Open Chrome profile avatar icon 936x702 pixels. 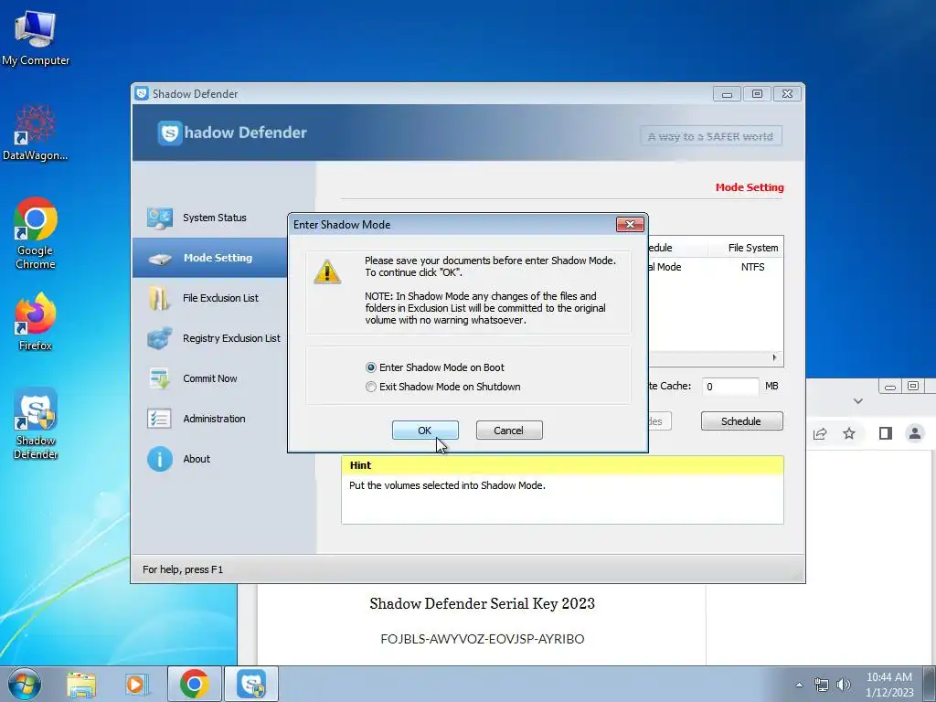(x=914, y=433)
